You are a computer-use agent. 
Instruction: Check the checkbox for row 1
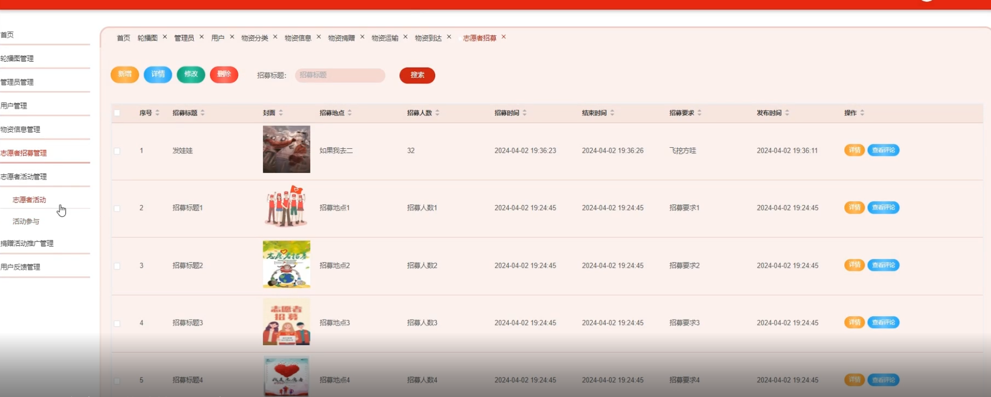pos(117,151)
